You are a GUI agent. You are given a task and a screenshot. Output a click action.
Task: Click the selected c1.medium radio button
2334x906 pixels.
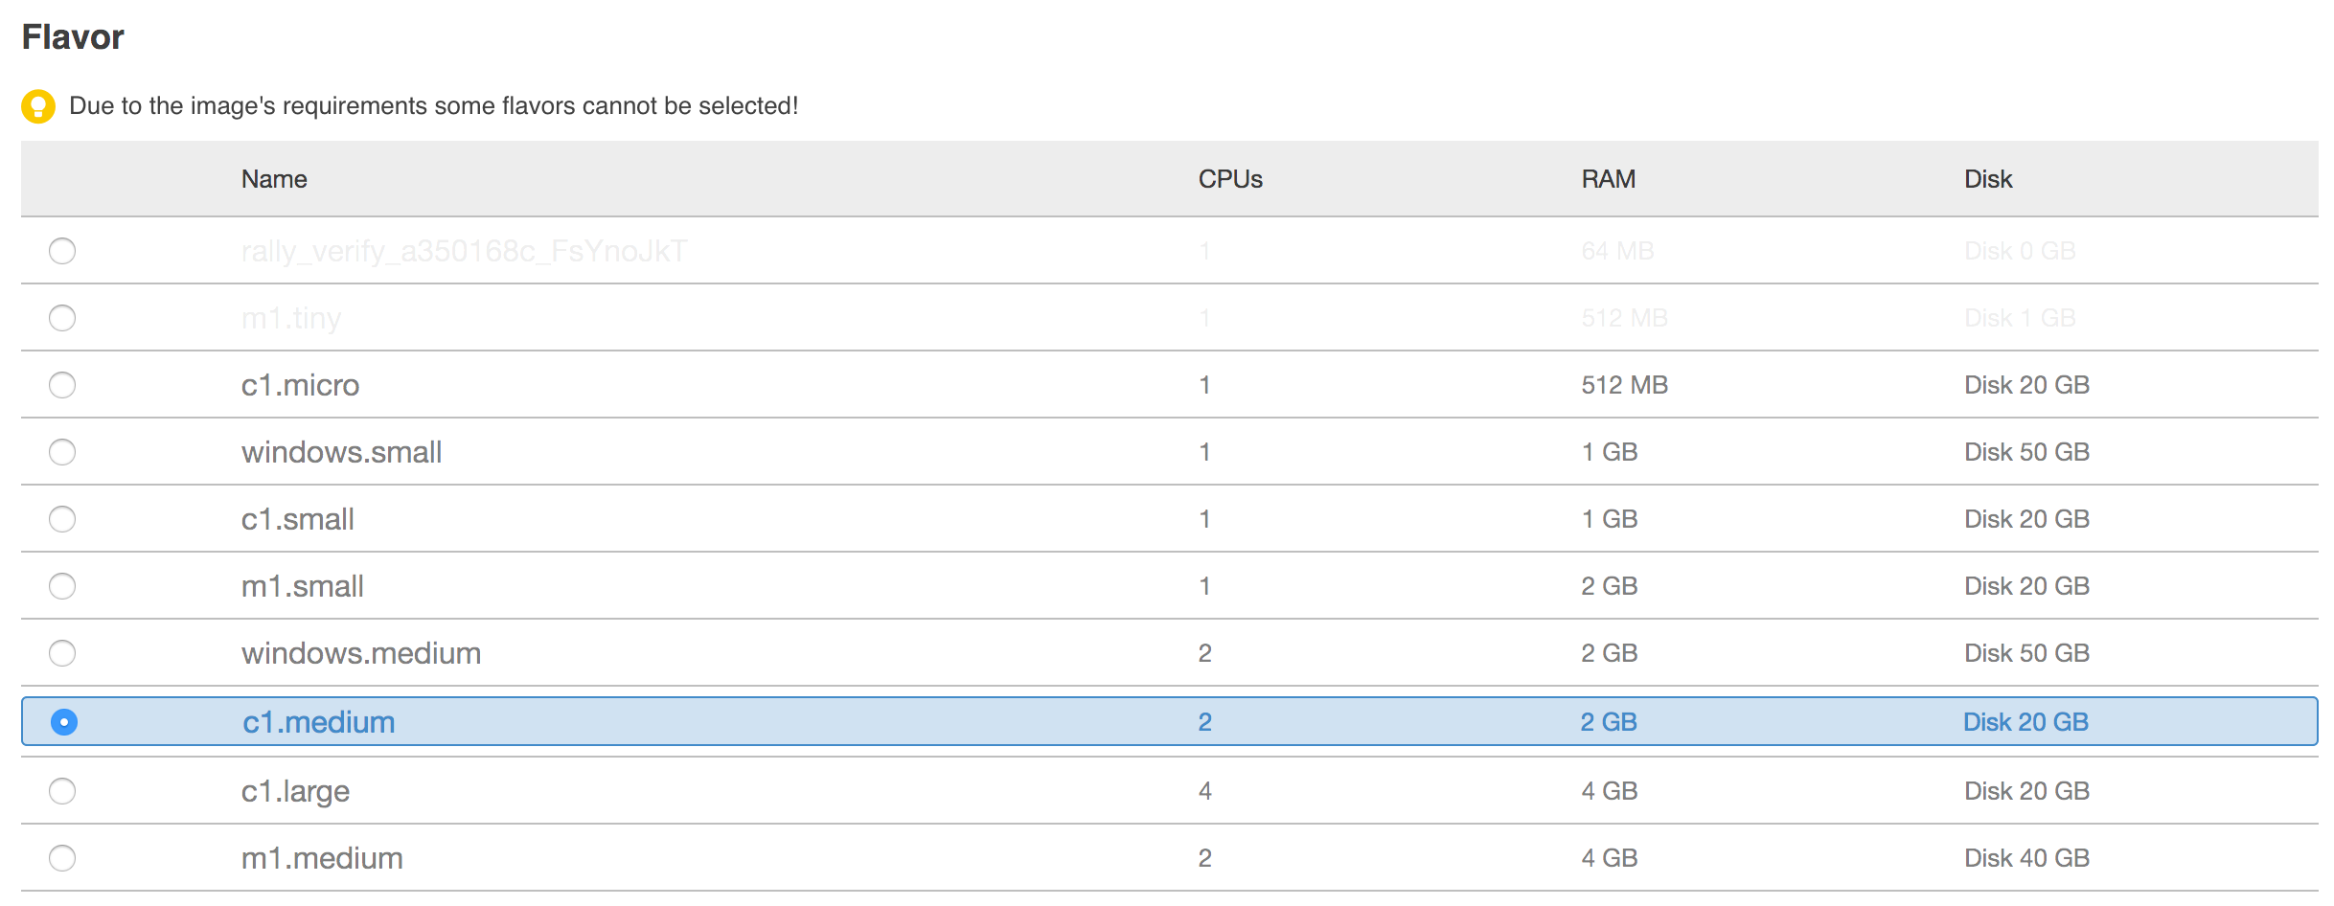point(64,722)
